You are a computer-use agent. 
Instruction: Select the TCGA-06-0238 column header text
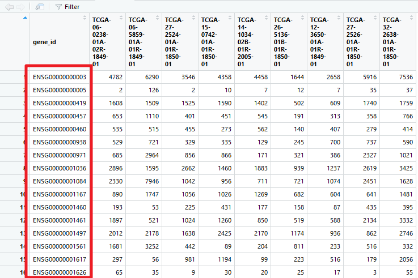(x=102, y=42)
